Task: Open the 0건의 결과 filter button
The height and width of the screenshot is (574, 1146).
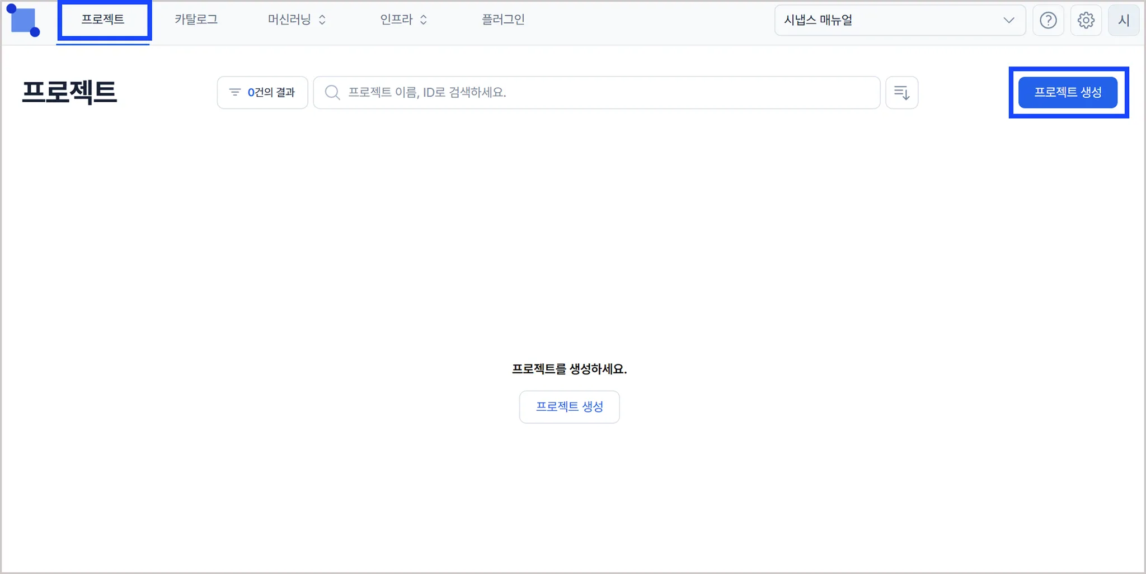Action: pyautogui.click(x=262, y=93)
